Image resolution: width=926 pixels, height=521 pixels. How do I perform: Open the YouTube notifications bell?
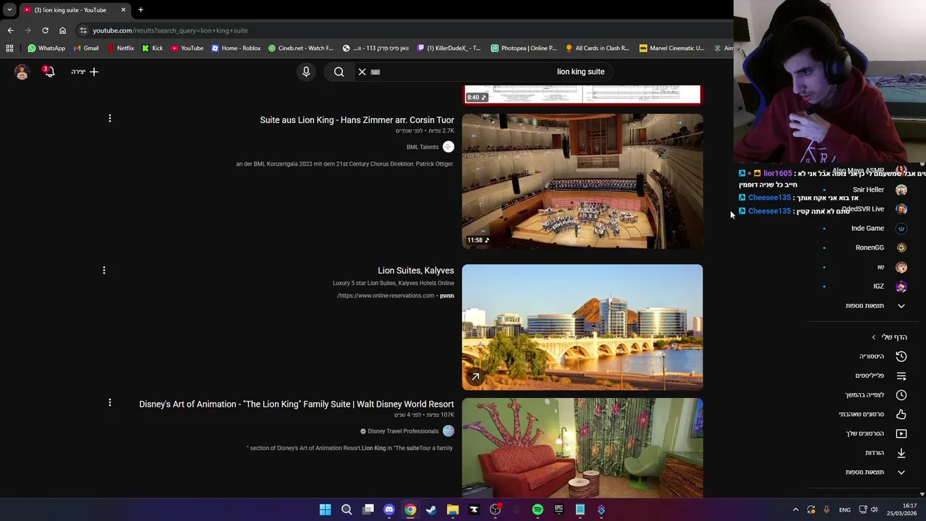(48, 72)
